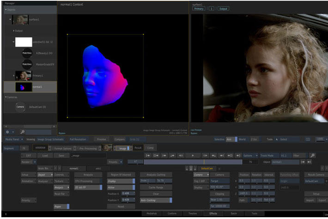328x219 pixels.
Task: Toggle Display under Region Of Interest
Action: coord(121,181)
